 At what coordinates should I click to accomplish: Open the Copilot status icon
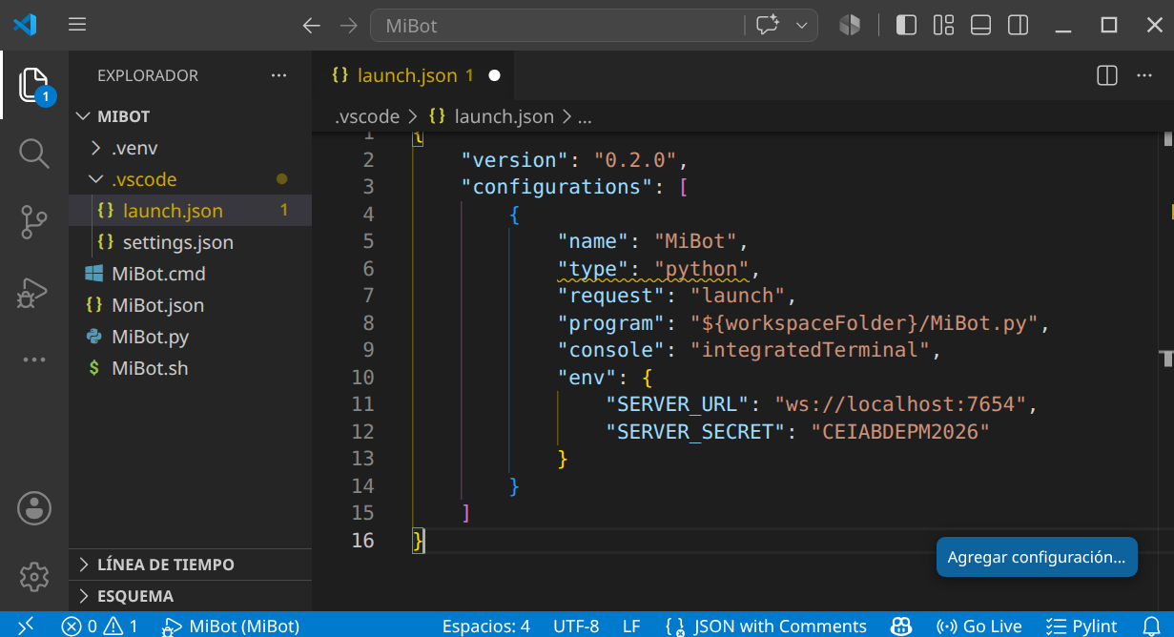(900, 626)
